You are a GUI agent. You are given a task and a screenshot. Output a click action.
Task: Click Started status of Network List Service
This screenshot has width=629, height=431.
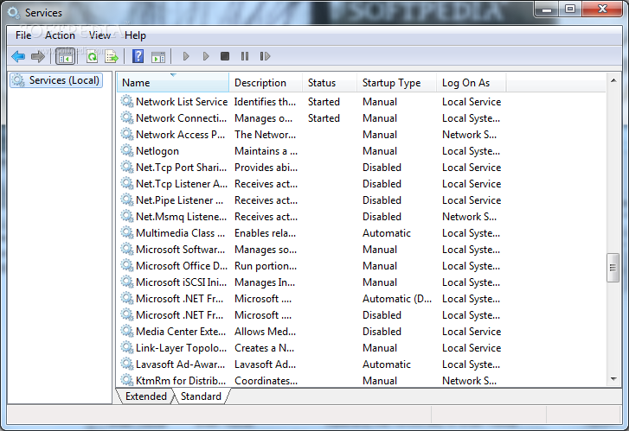tap(324, 102)
